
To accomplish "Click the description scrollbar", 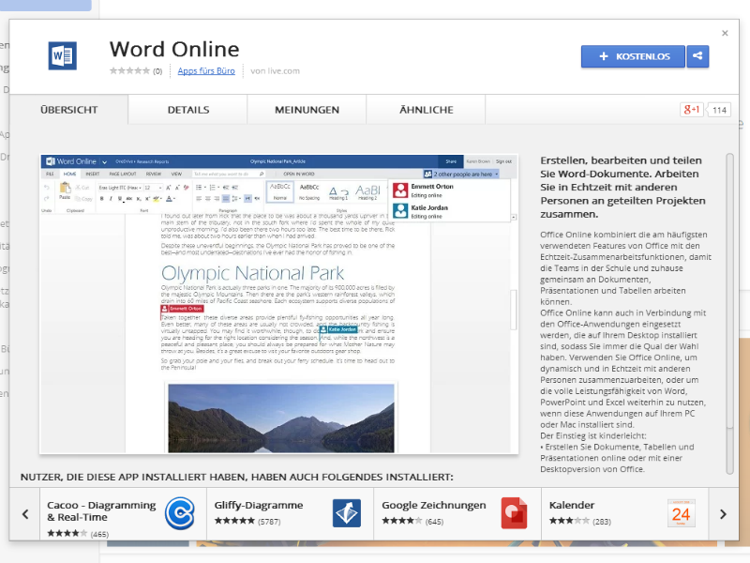I will (729, 313).
